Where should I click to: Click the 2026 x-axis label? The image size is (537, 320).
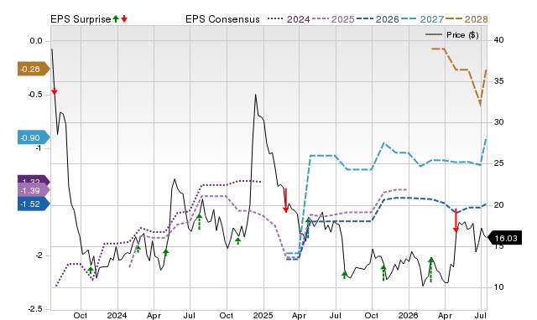409,315
